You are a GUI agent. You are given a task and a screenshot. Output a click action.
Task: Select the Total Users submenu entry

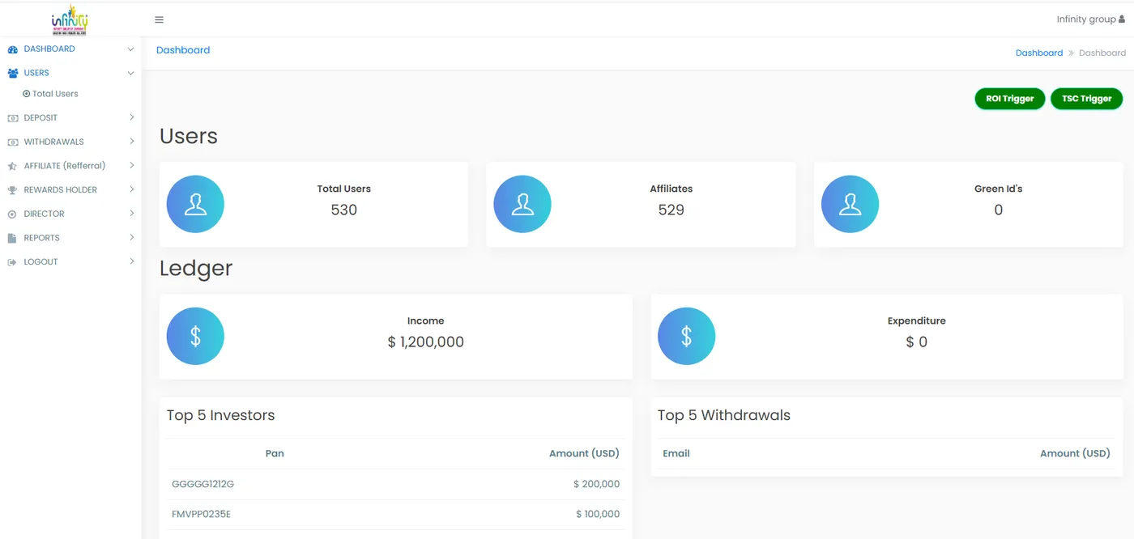coord(55,94)
